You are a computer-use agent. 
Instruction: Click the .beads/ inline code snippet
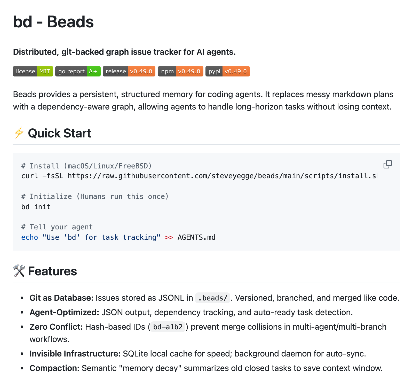pos(212,298)
